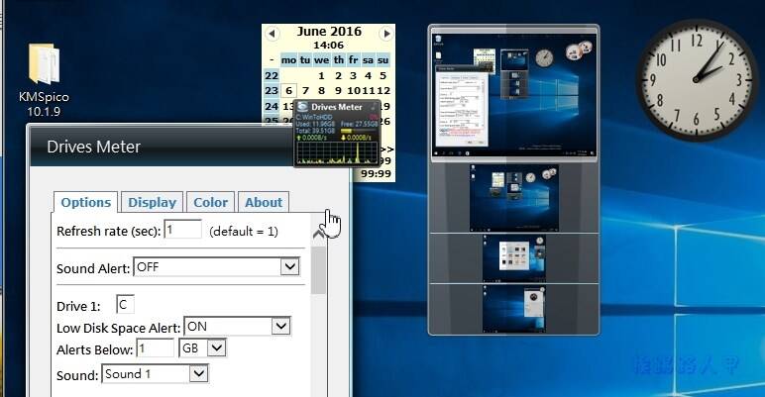Click the disk activity graph in Drives Meter gadget

337,153
